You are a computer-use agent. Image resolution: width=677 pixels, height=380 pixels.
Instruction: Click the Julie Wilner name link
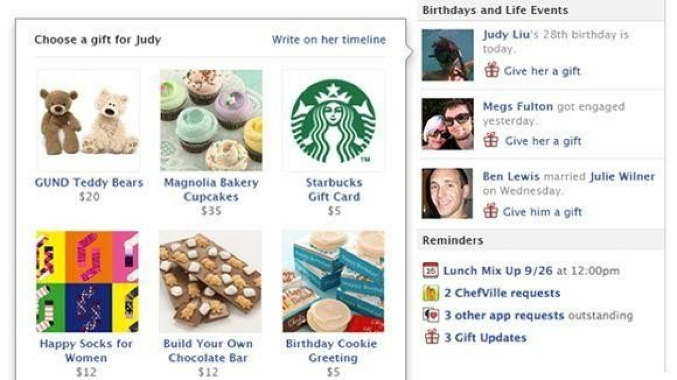[622, 176]
